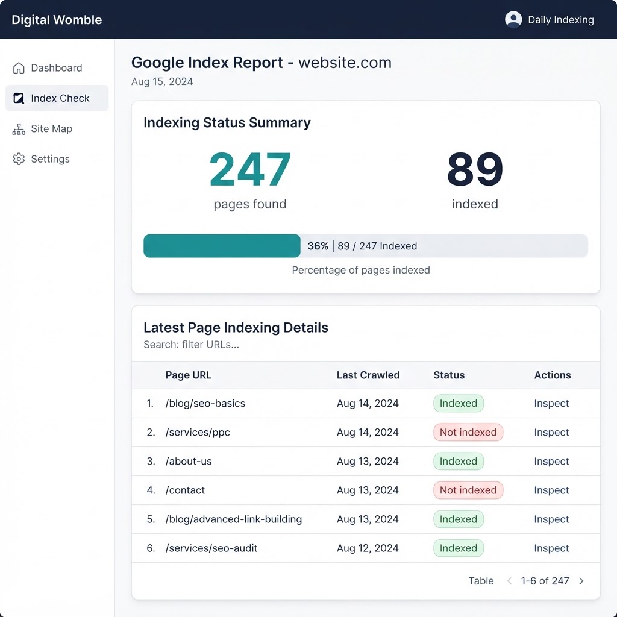Click the search filter URLs field
The image size is (617, 617).
tap(191, 345)
